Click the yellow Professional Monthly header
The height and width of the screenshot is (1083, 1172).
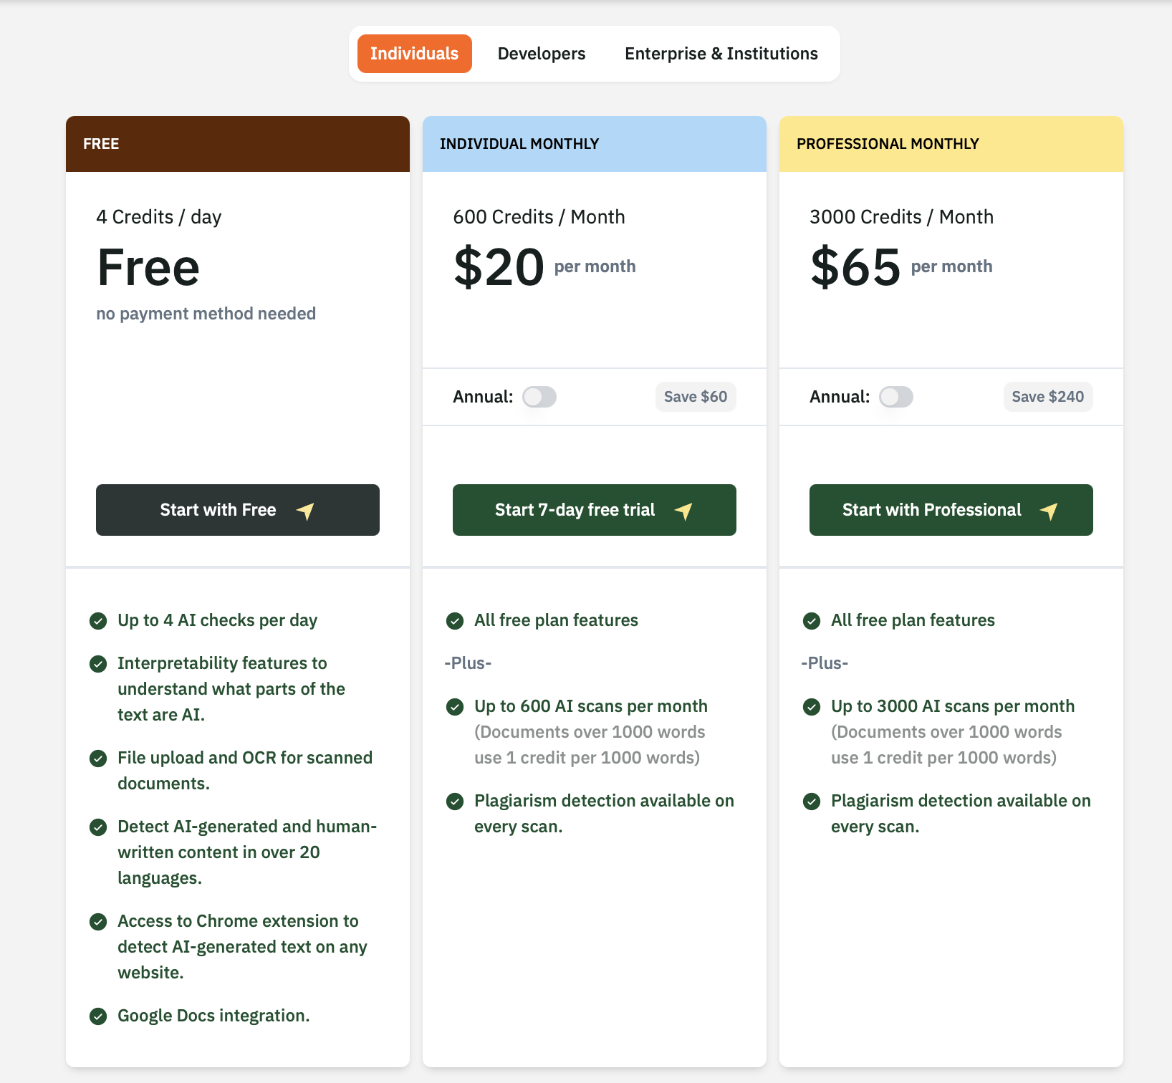coord(951,144)
